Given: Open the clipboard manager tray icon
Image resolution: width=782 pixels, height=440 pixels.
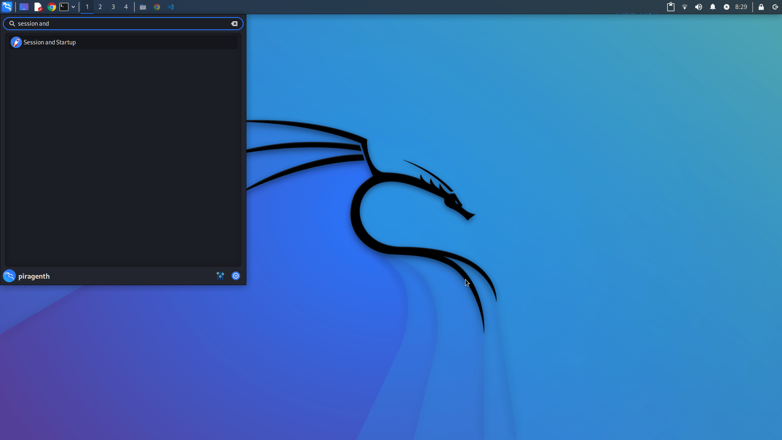Looking at the screenshot, I should 670,7.
